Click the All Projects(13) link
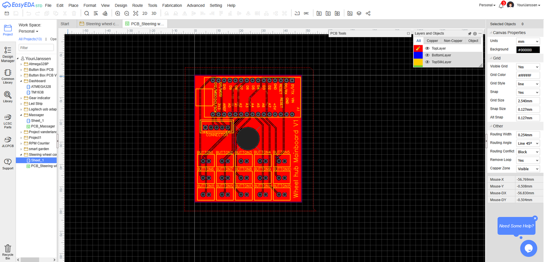 (x=30, y=39)
